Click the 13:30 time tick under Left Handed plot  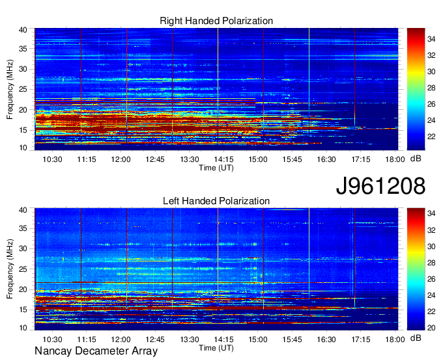190,339
